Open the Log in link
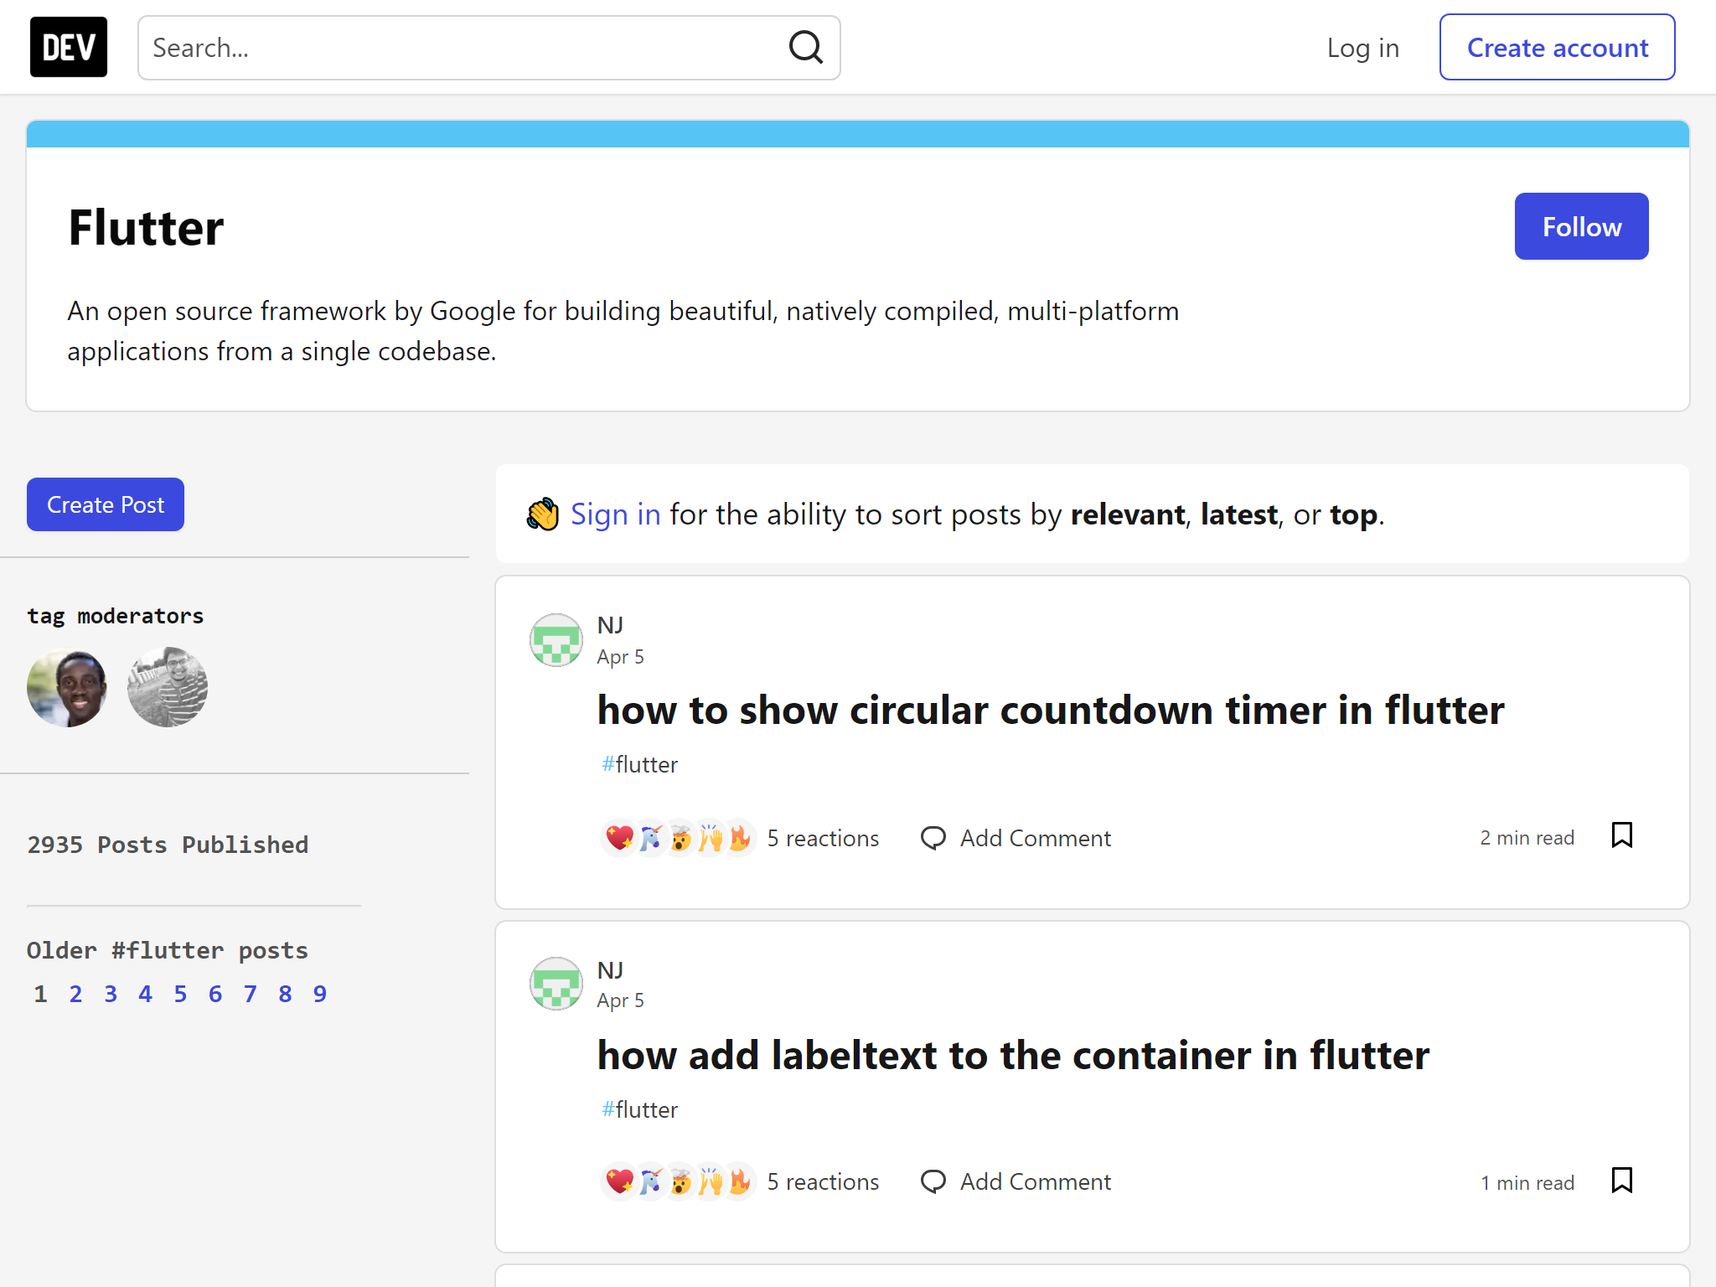The image size is (1716, 1287). (1363, 48)
